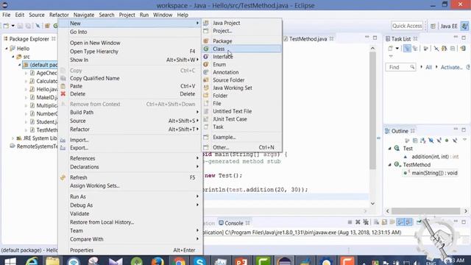Open the Refactor menu in the menu bar
Screen dimensions: 471x265
pos(59,15)
